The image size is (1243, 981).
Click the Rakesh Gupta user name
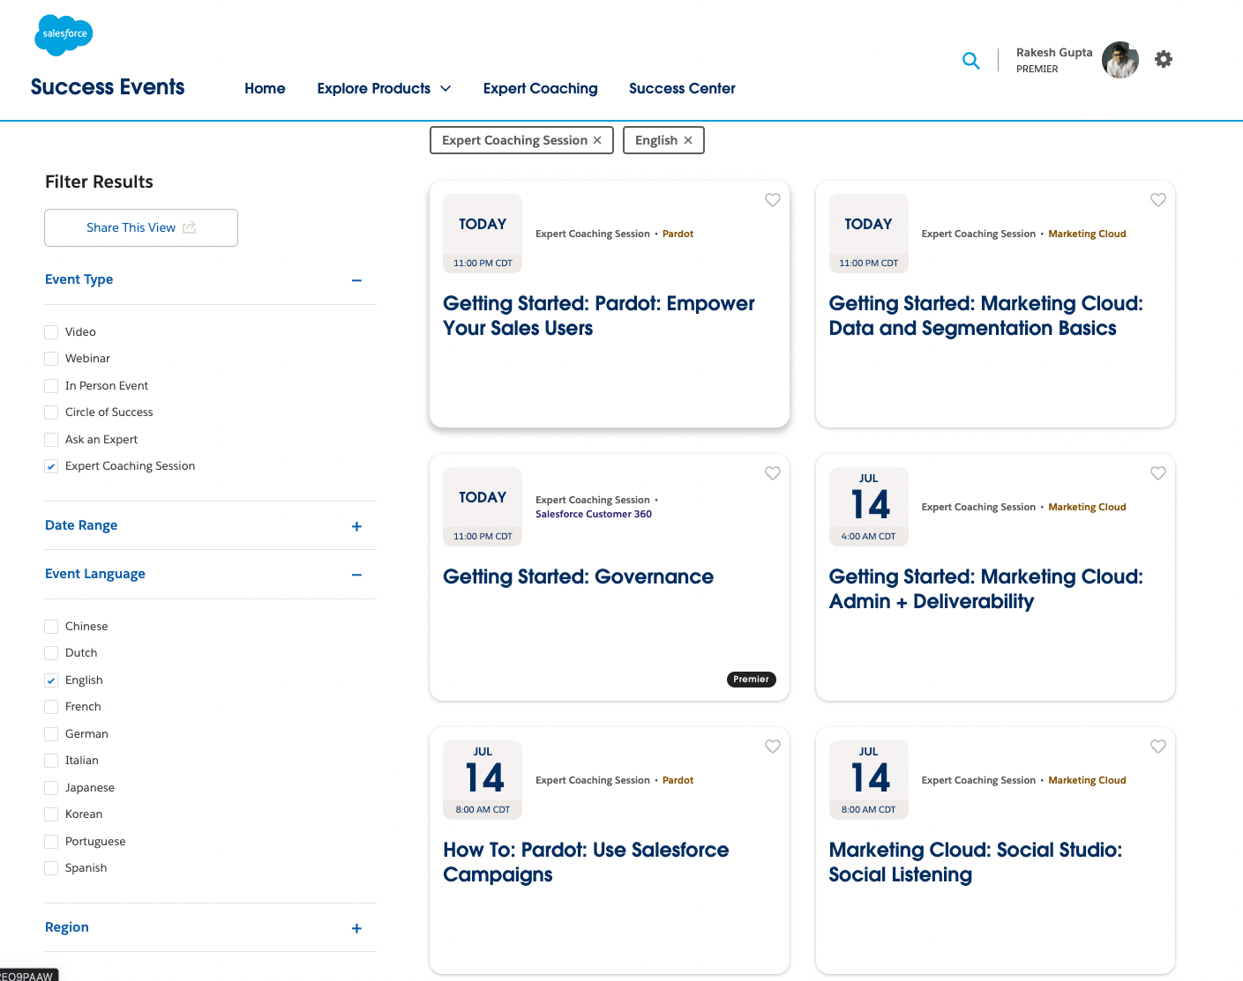pyautogui.click(x=1054, y=52)
